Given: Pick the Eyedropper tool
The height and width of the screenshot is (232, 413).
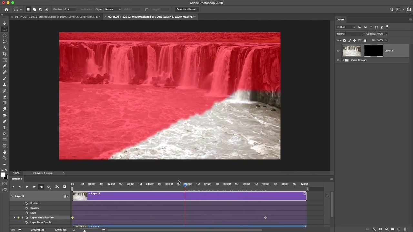Looking at the screenshot, I should [5, 66].
